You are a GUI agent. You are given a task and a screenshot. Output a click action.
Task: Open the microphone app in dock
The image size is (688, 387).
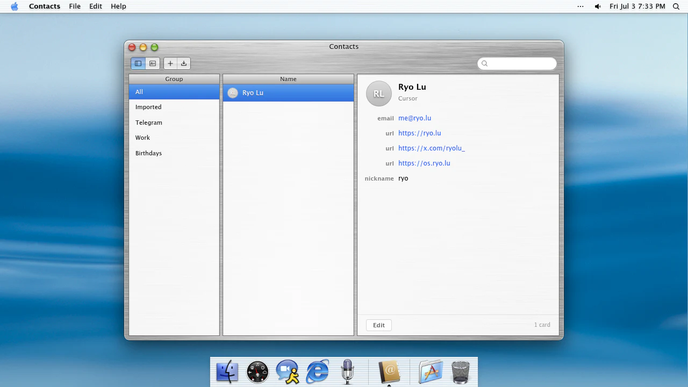tap(348, 372)
